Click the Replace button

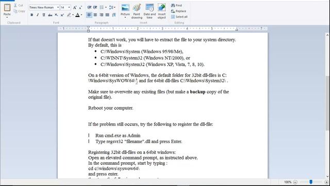[178, 11]
